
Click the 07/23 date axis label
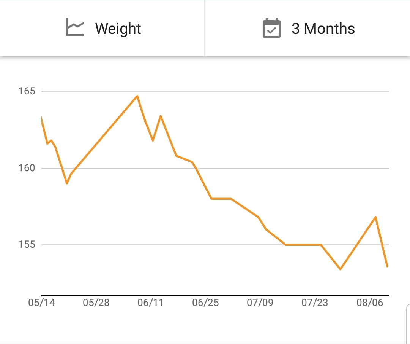[x=315, y=303]
